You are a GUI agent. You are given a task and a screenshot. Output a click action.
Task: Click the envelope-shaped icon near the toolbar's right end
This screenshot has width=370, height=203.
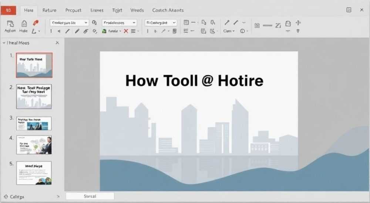[288, 24]
